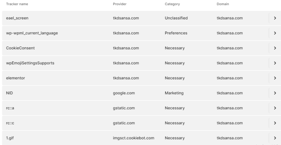Click the rc::c row chevron arrow
The width and height of the screenshot is (281, 145).
[x=275, y=123]
